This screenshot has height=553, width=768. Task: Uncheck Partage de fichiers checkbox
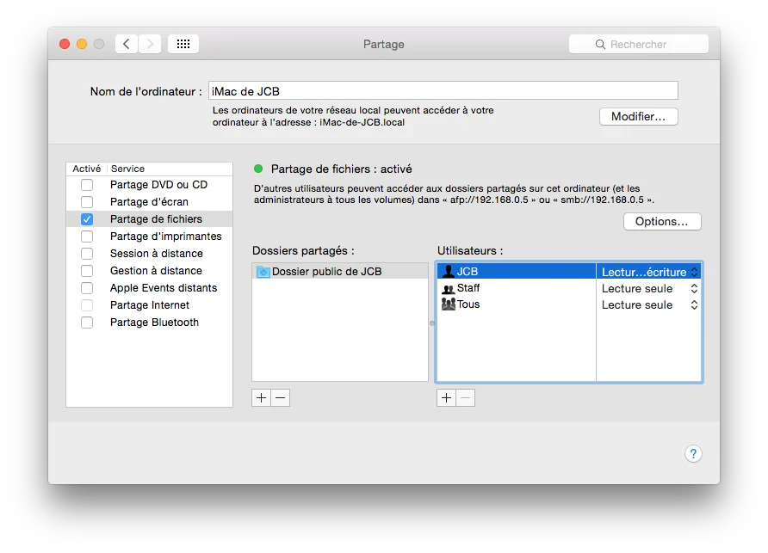(87, 219)
